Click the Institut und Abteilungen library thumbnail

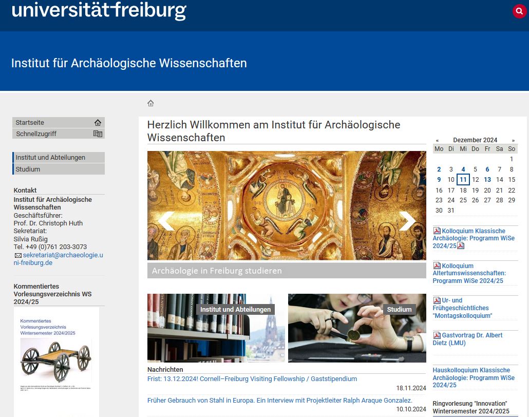pyautogui.click(x=216, y=328)
